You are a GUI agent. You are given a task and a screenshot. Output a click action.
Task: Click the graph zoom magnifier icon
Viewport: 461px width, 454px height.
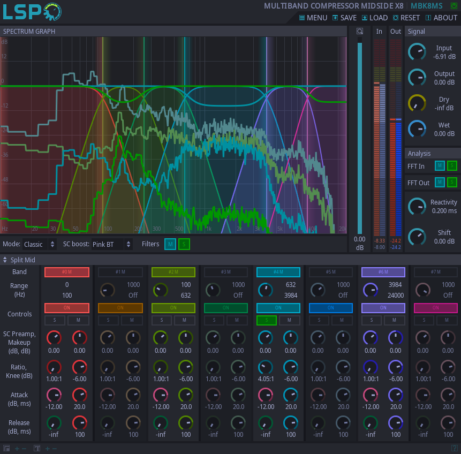(360, 31)
